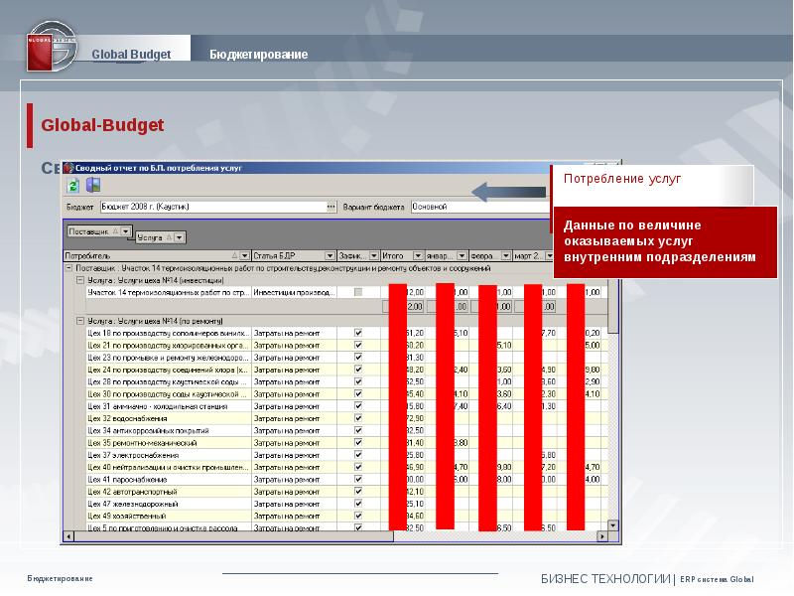Toggle the checkbox for Цех 42 автотранспортный
Image resolution: width=794 pixels, height=596 pixels.
(358, 492)
